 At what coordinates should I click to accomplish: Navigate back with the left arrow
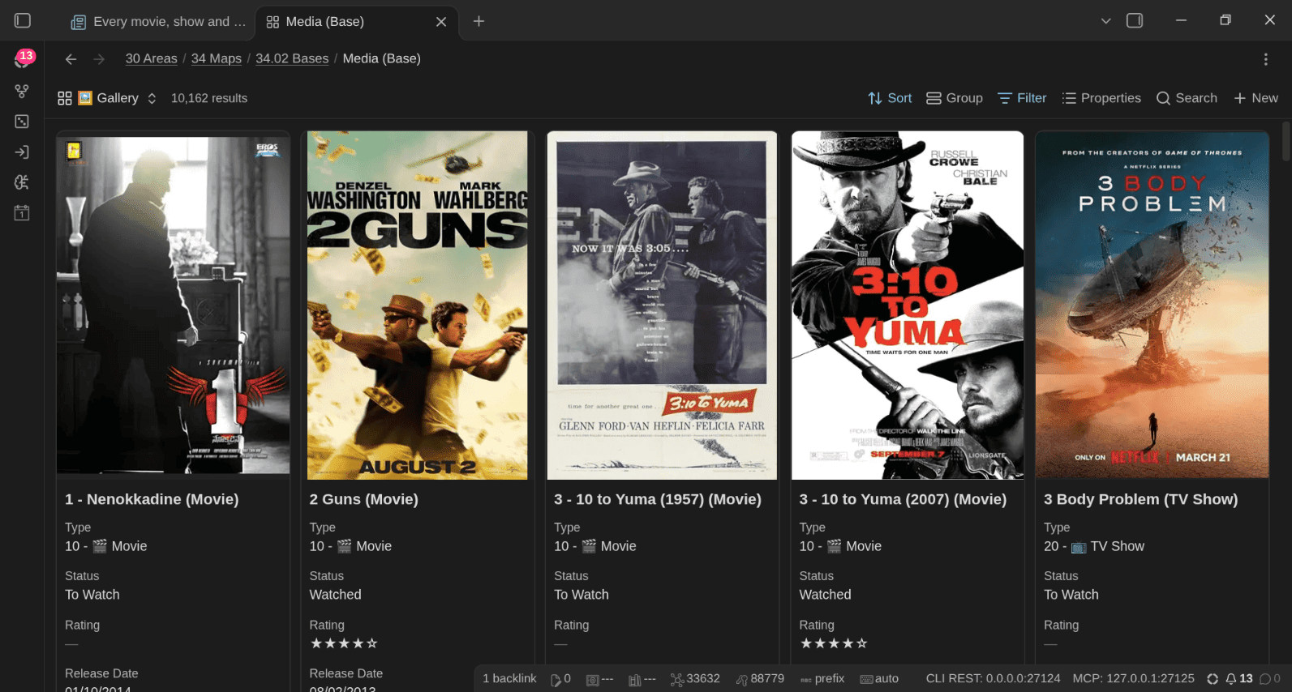click(x=71, y=59)
